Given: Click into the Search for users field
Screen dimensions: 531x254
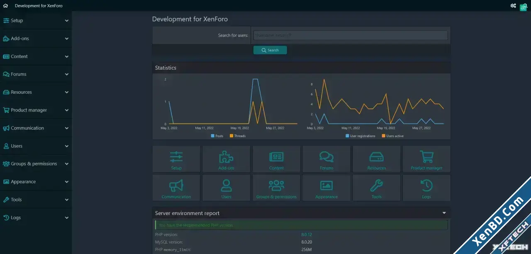Looking at the screenshot, I should tap(351, 35).
